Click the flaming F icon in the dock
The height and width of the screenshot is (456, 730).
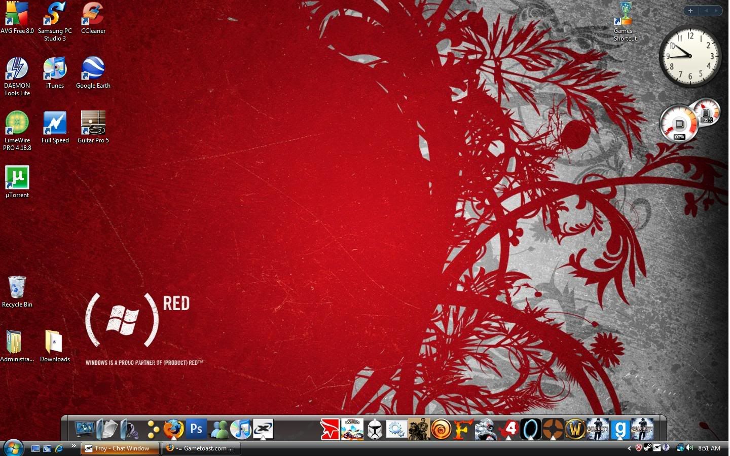(463, 430)
